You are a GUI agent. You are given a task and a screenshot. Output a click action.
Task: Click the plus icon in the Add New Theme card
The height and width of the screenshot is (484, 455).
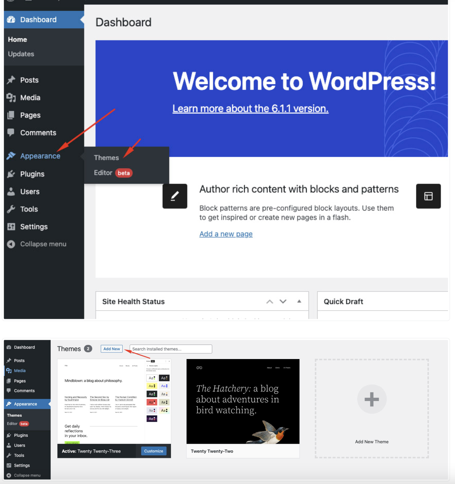pyautogui.click(x=372, y=399)
